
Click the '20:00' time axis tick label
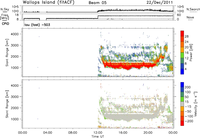(x=148, y=133)
